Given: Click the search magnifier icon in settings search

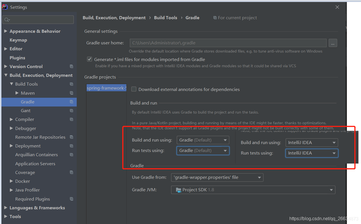Looking at the screenshot, I should click(x=7, y=20).
